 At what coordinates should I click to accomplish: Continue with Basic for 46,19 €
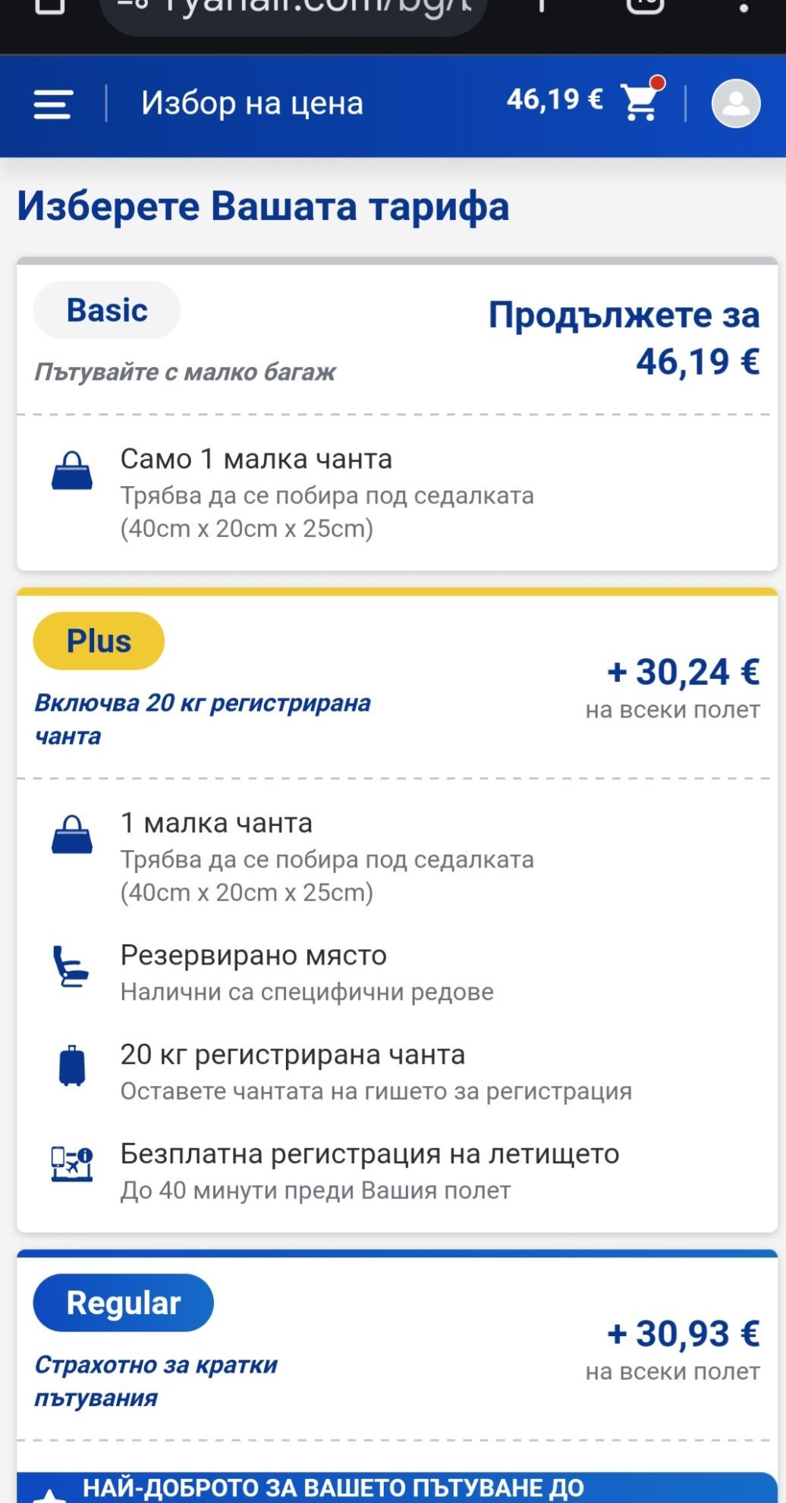point(623,337)
